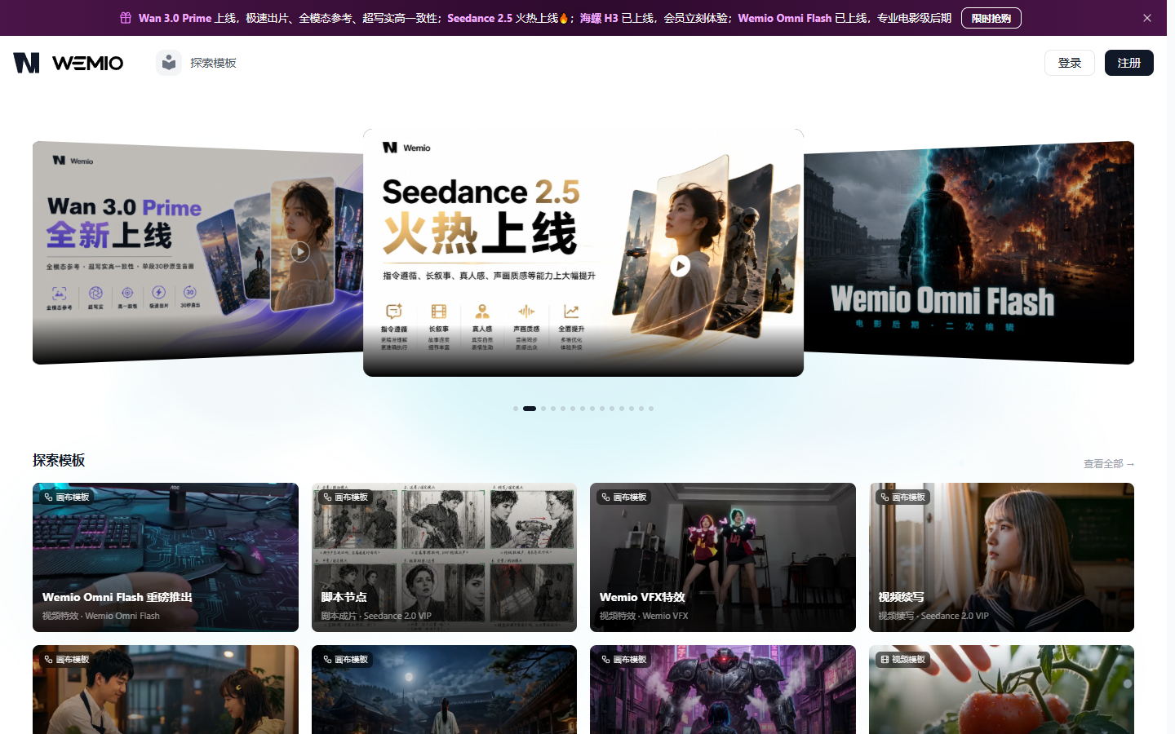Play the Wan 3.0 Prime slide video
Image resolution: width=1175 pixels, height=734 pixels.
(300, 252)
